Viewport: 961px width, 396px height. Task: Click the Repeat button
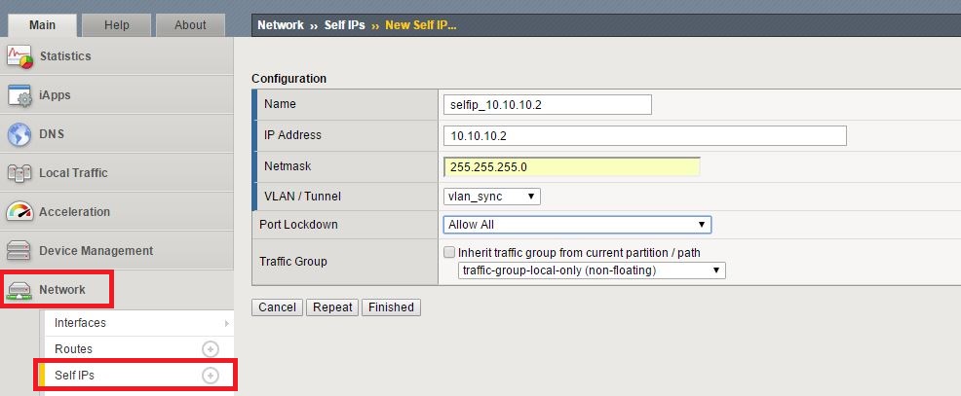click(x=332, y=307)
